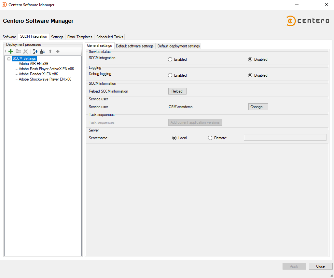334x278 pixels.
Task: Click Change... for service user
Action: coord(258,107)
